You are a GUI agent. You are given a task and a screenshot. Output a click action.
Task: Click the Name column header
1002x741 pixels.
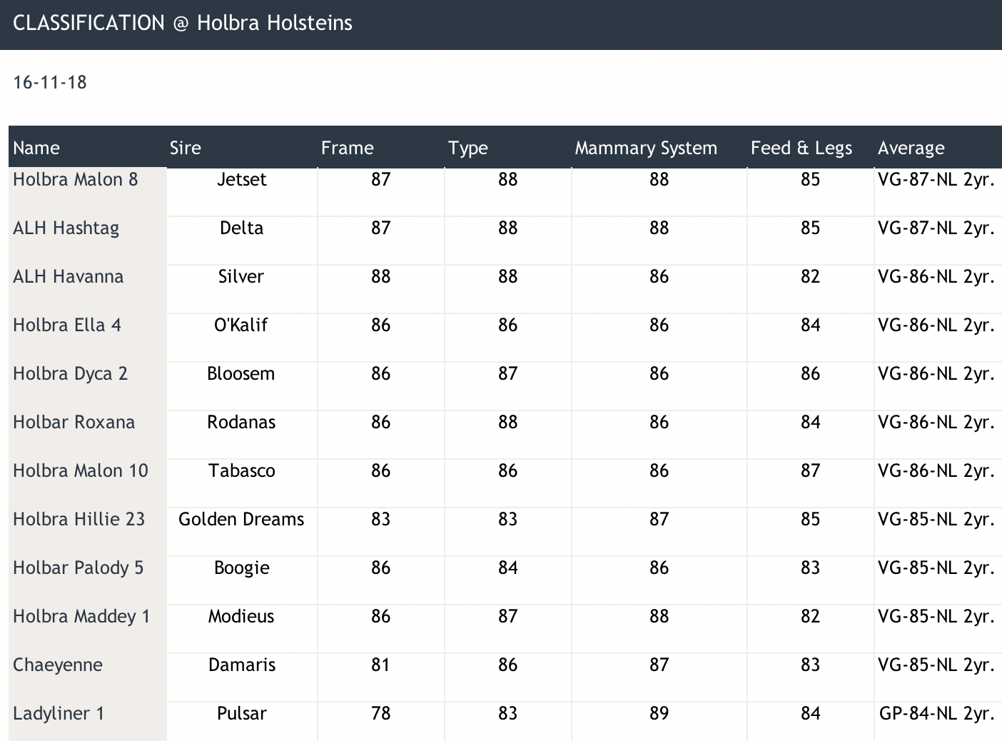tap(36, 148)
